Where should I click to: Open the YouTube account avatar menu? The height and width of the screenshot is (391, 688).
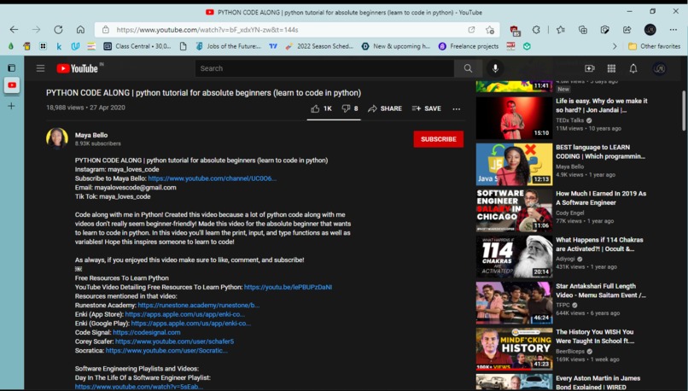(659, 68)
